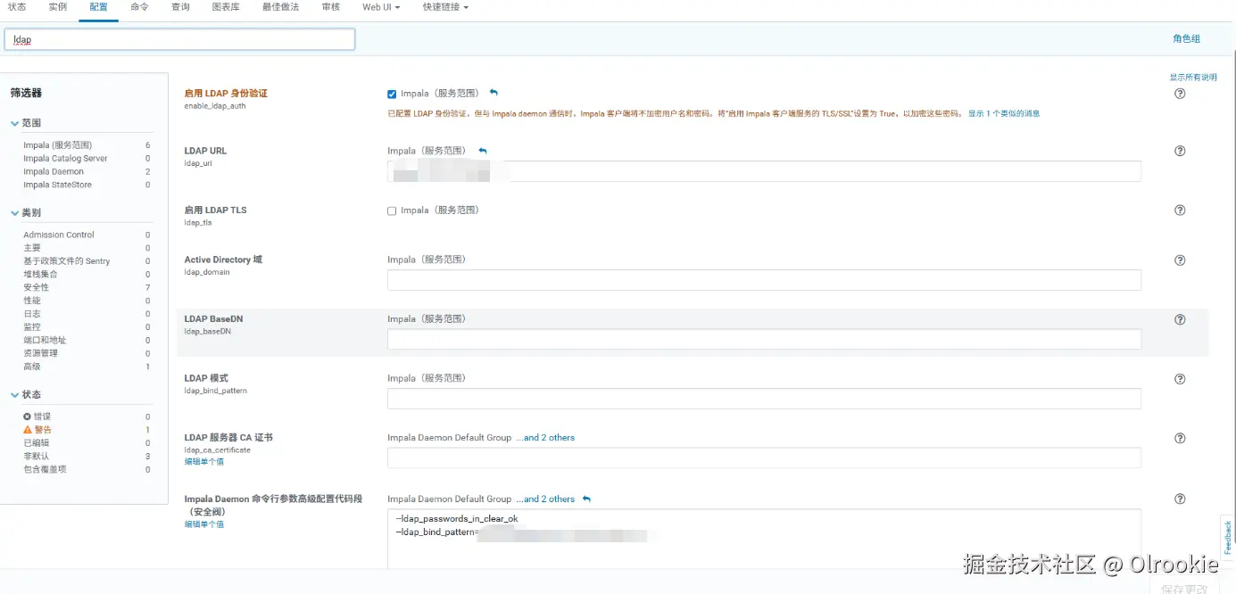This screenshot has height=594, width=1236.
Task: Click the LDAP 模式 input field
Action: [x=764, y=399]
